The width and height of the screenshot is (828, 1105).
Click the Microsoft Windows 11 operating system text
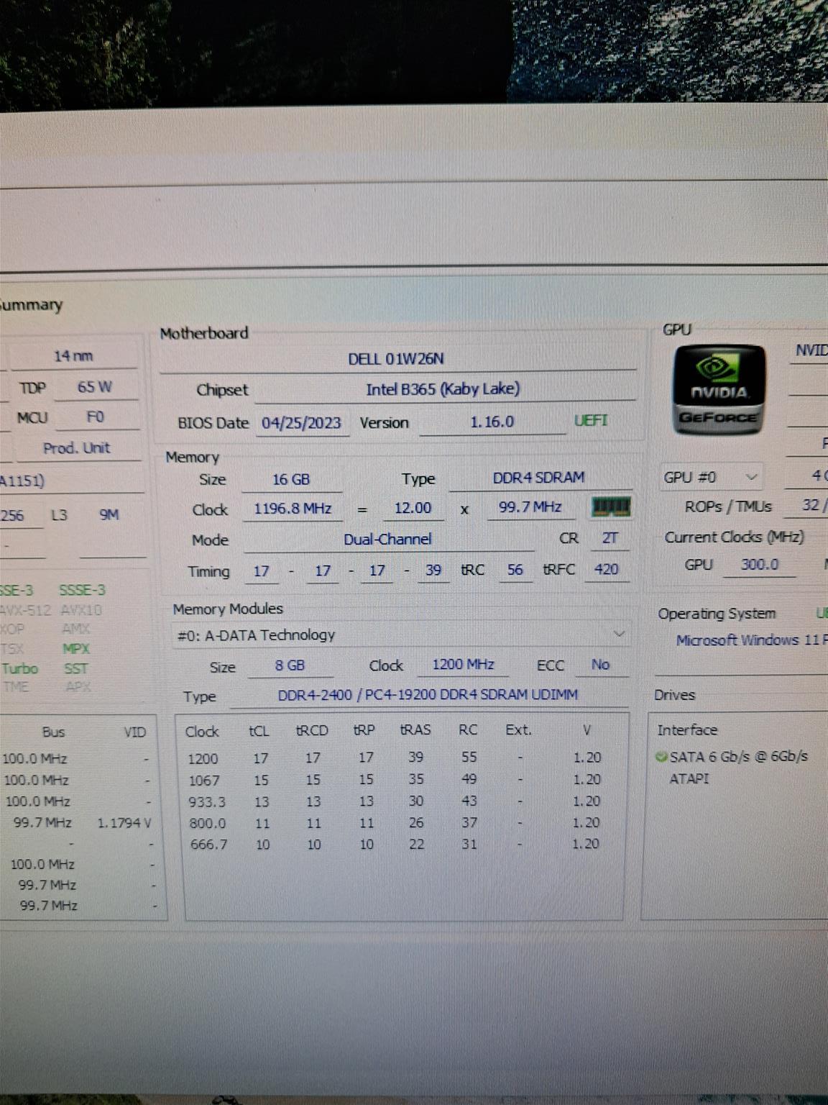(747, 640)
